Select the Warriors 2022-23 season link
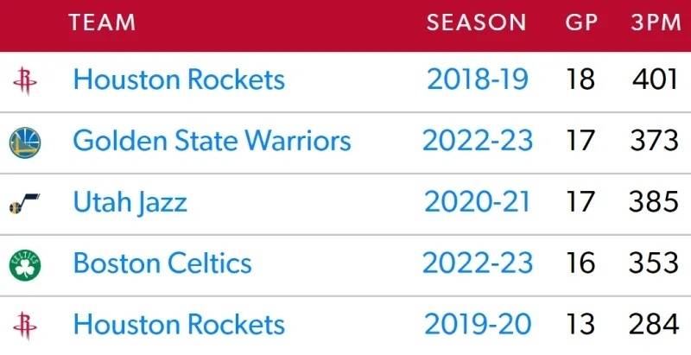The width and height of the screenshot is (691, 355). pyautogui.click(x=478, y=141)
